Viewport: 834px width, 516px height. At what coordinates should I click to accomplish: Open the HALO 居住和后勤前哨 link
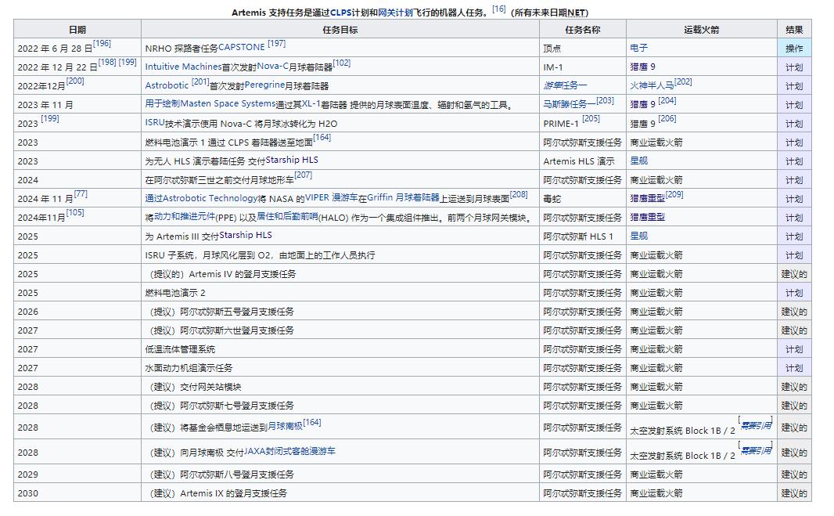click(x=287, y=216)
